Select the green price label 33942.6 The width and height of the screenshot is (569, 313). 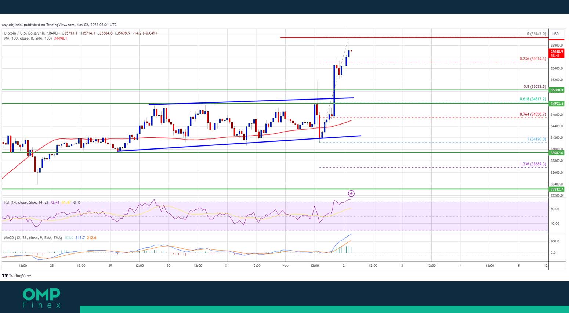click(x=557, y=153)
